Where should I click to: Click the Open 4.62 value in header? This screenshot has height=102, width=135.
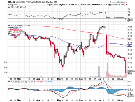(53, 4)
